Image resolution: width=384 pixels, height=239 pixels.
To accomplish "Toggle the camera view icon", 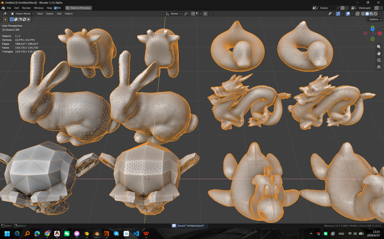I will point(379,60).
